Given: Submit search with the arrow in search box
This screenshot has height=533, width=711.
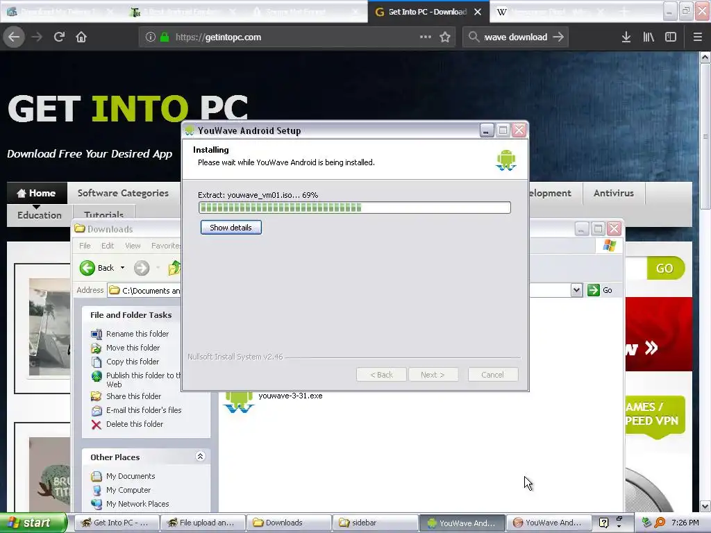Looking at the screenshot, I should [559, 37].
